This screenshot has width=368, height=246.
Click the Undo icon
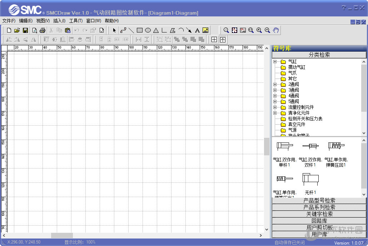[x=76, y=30]
